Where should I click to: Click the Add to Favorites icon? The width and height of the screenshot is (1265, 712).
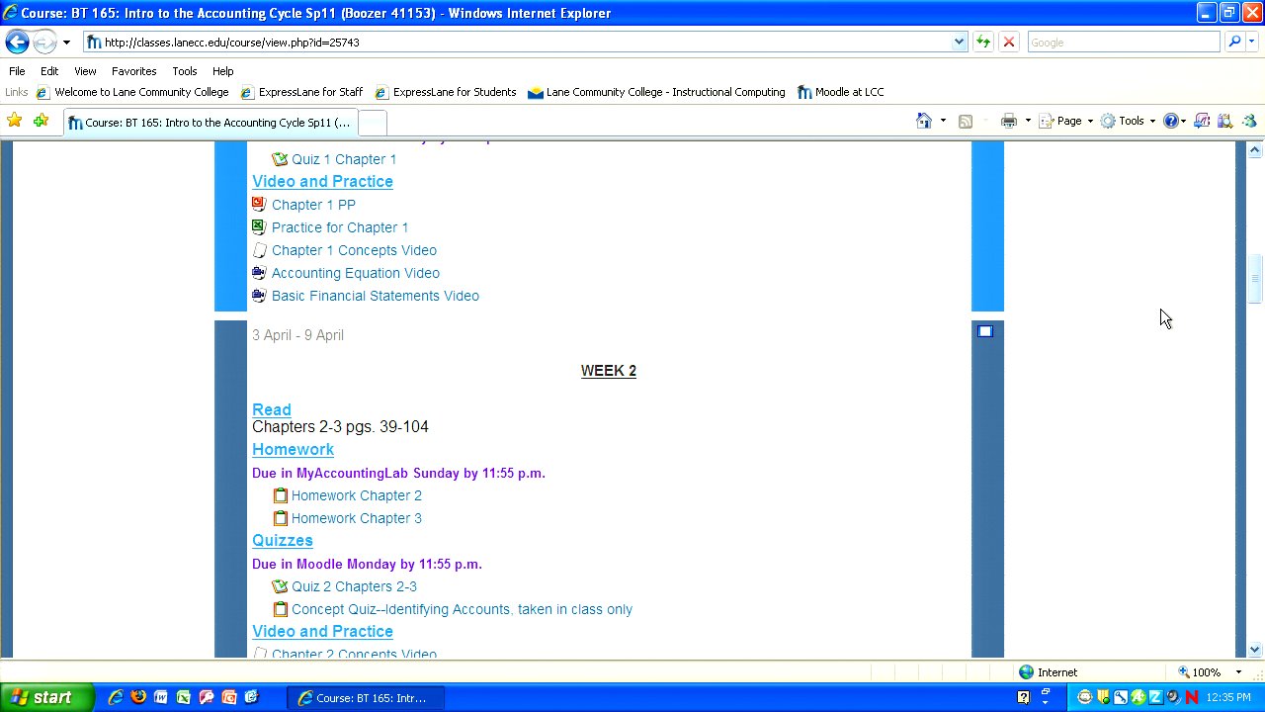click(x=41, y=121)
